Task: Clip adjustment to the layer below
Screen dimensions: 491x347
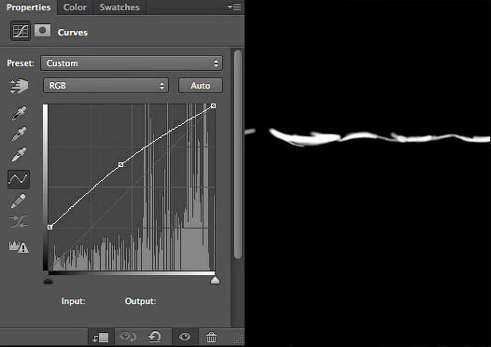Action: (101, 338)
